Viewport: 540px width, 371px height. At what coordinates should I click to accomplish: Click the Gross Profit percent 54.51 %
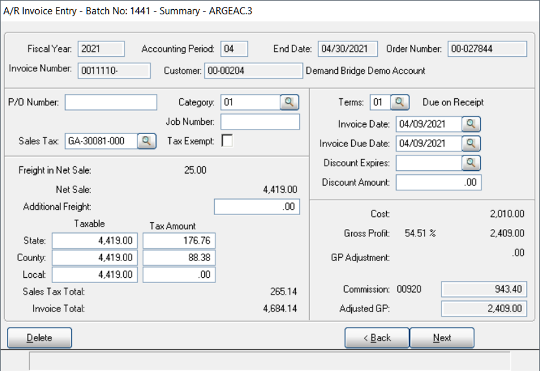click(x=420, y=234)
